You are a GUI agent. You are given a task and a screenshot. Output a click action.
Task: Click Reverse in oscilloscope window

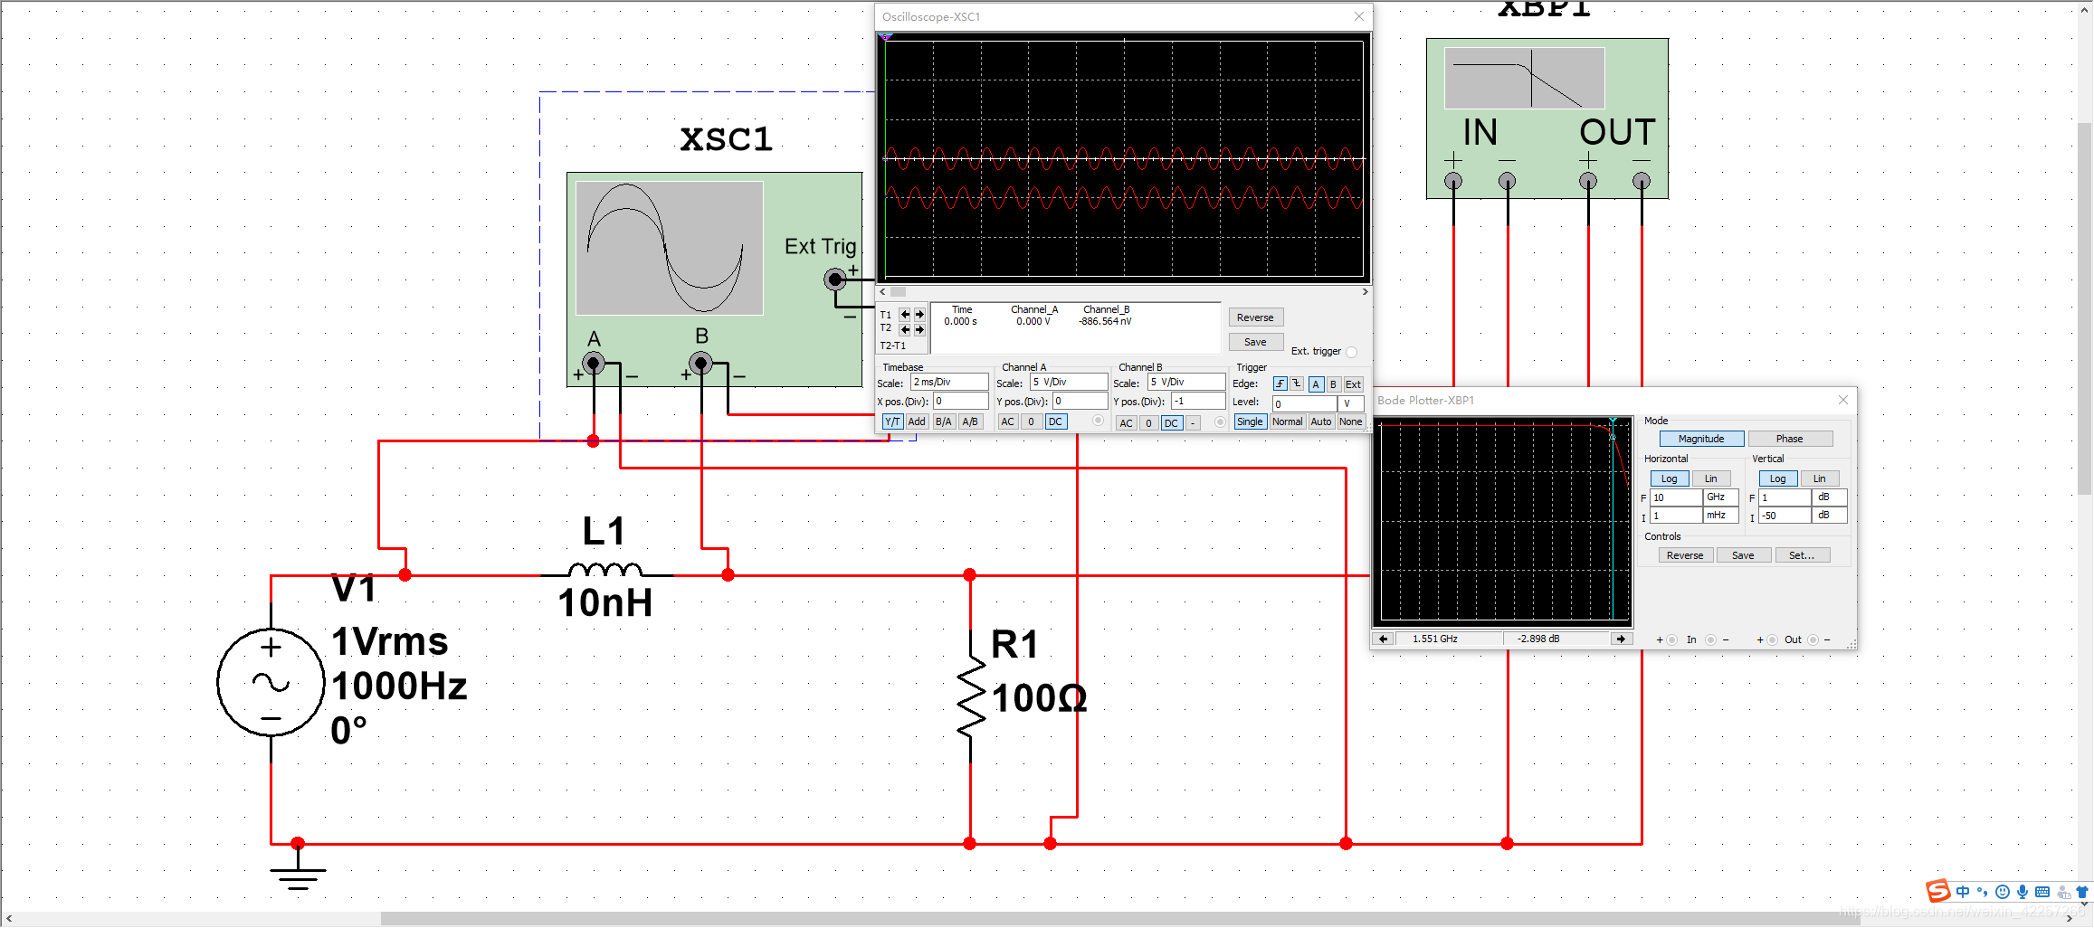point(1255,317)
